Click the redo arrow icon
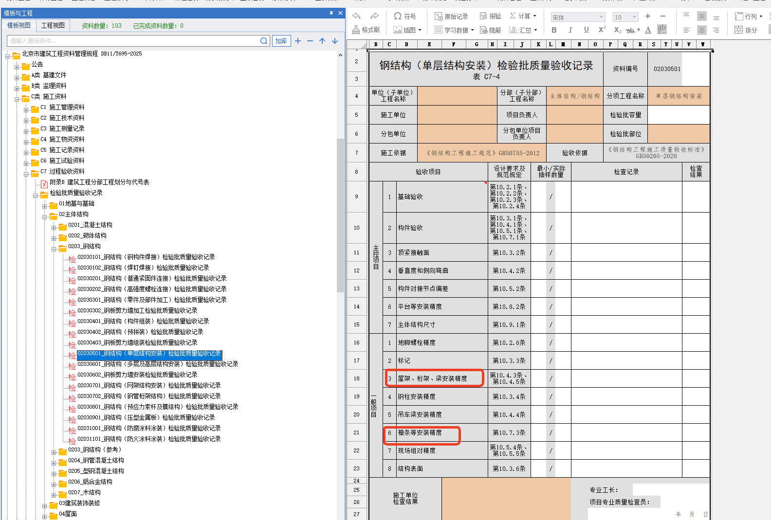Viewport: 771px width, 520px height. [374, 16]
